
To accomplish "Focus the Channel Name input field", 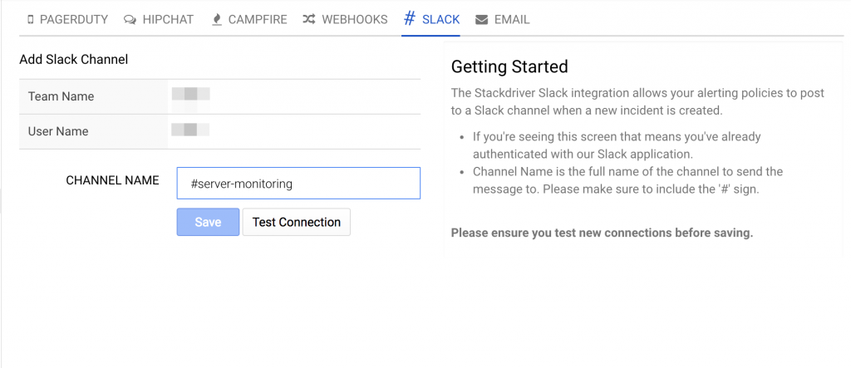I will 298,184.
